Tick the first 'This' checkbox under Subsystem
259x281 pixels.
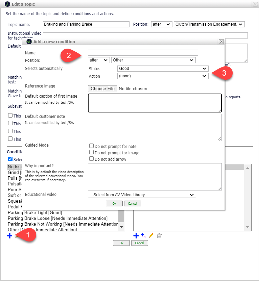(x=10, y=116)
